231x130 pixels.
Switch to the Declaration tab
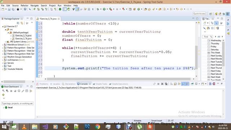click(69, 84)
